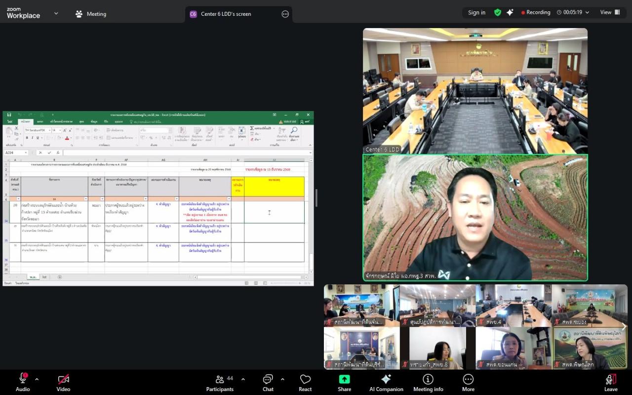Open the View layout menu

[610, 12]
